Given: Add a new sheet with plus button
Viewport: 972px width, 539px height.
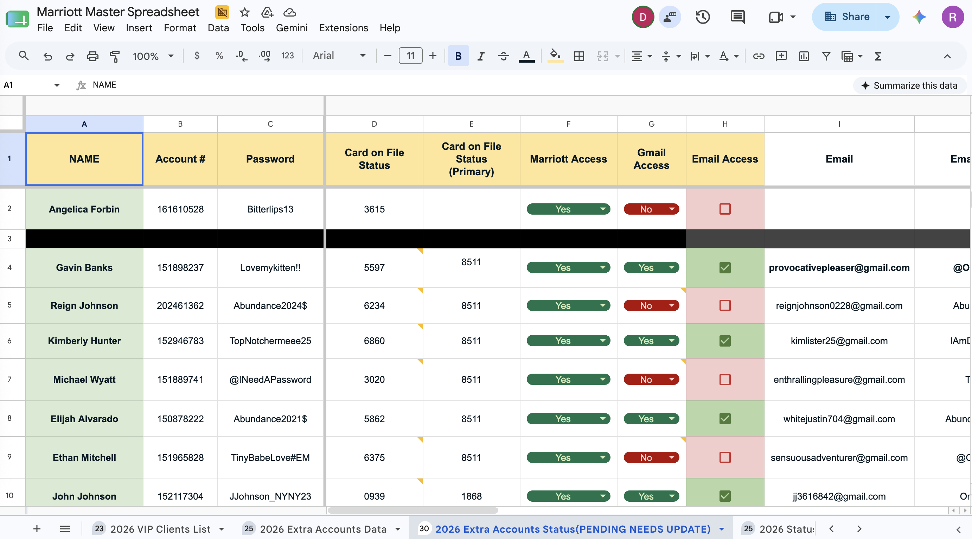Looking at the screenshot, I should (37, 529).
